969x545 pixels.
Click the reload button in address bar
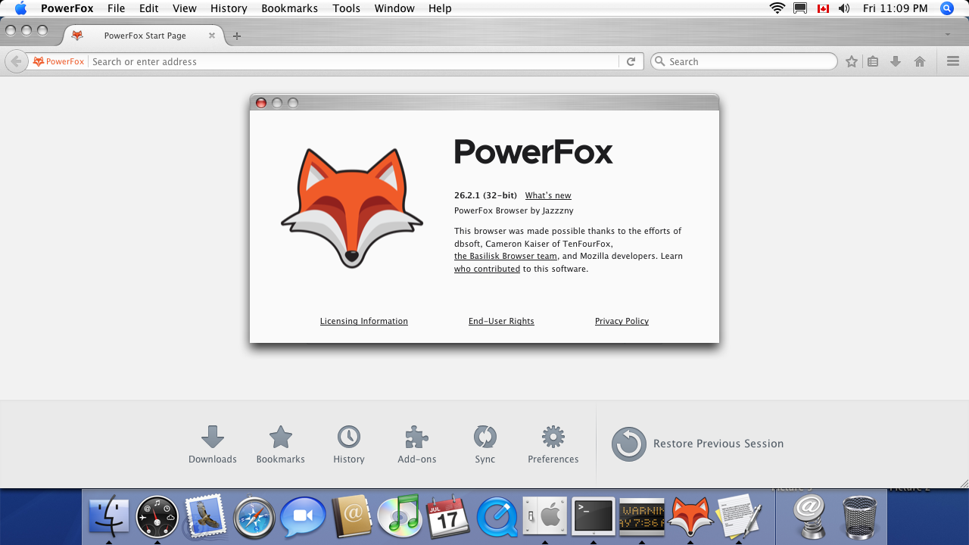click(x=631, y=62)
